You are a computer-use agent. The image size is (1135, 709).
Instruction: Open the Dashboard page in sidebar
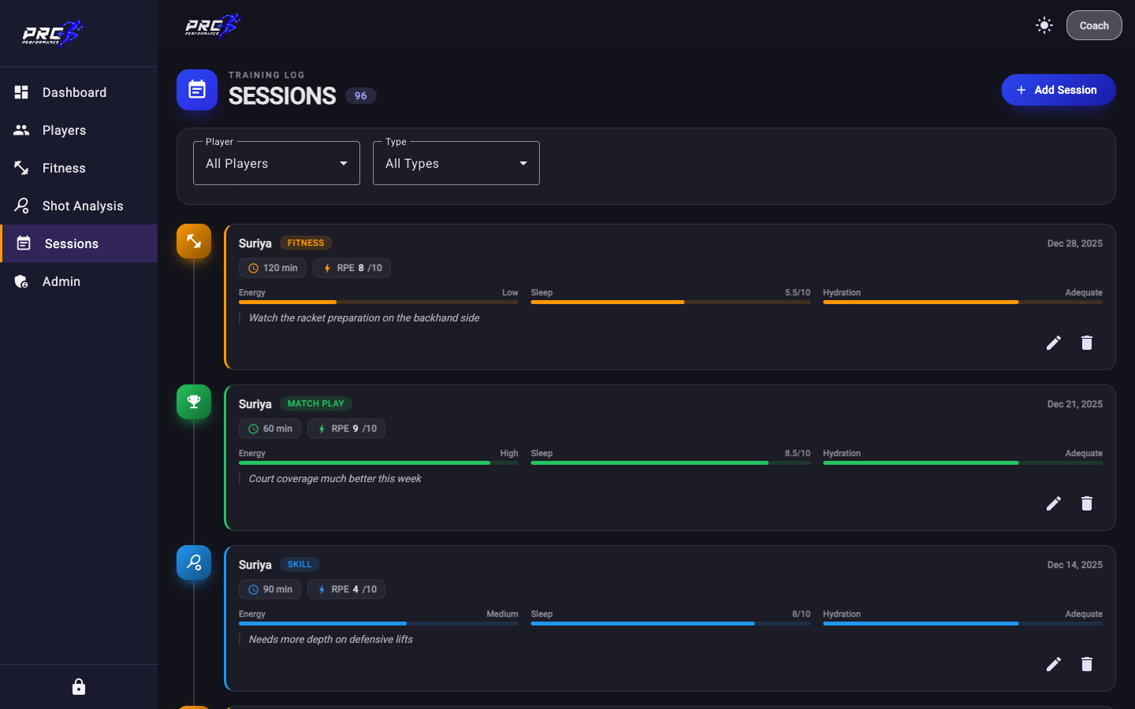click(79, 92)
